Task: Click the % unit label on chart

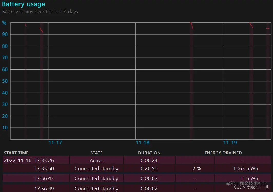Action: [4, 23]
